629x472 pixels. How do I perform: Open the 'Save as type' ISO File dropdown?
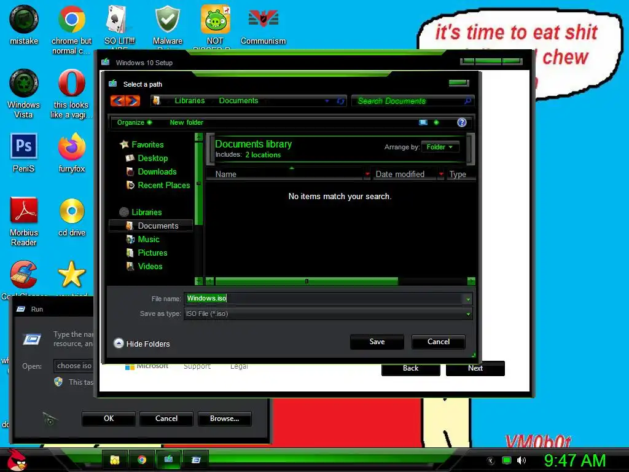click(328, 314)
